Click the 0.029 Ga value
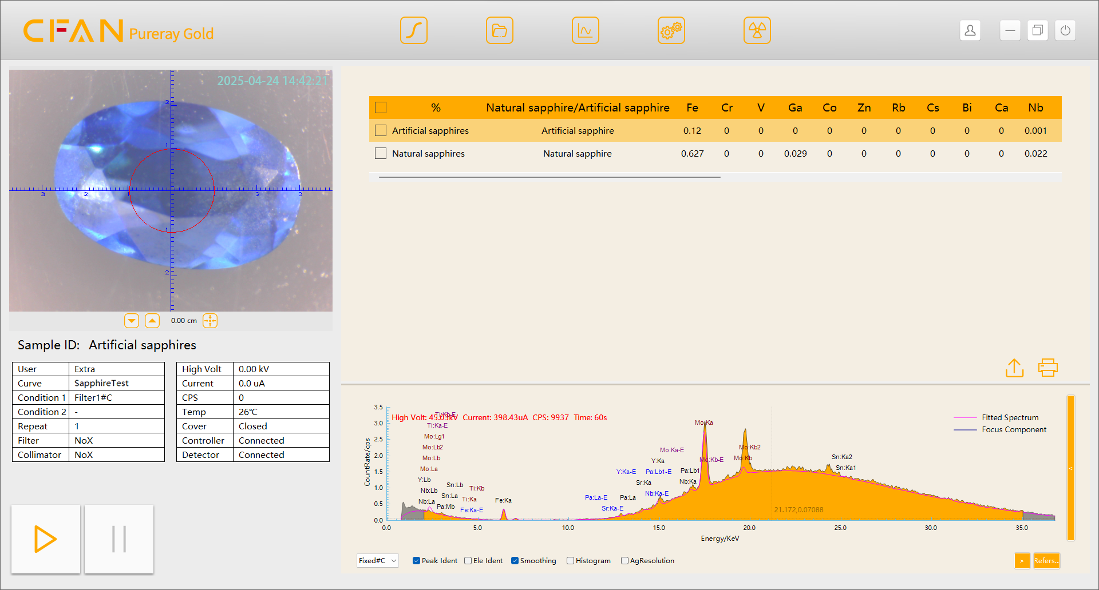This screenshot has height=590, width=1099. tap(795, 153)
